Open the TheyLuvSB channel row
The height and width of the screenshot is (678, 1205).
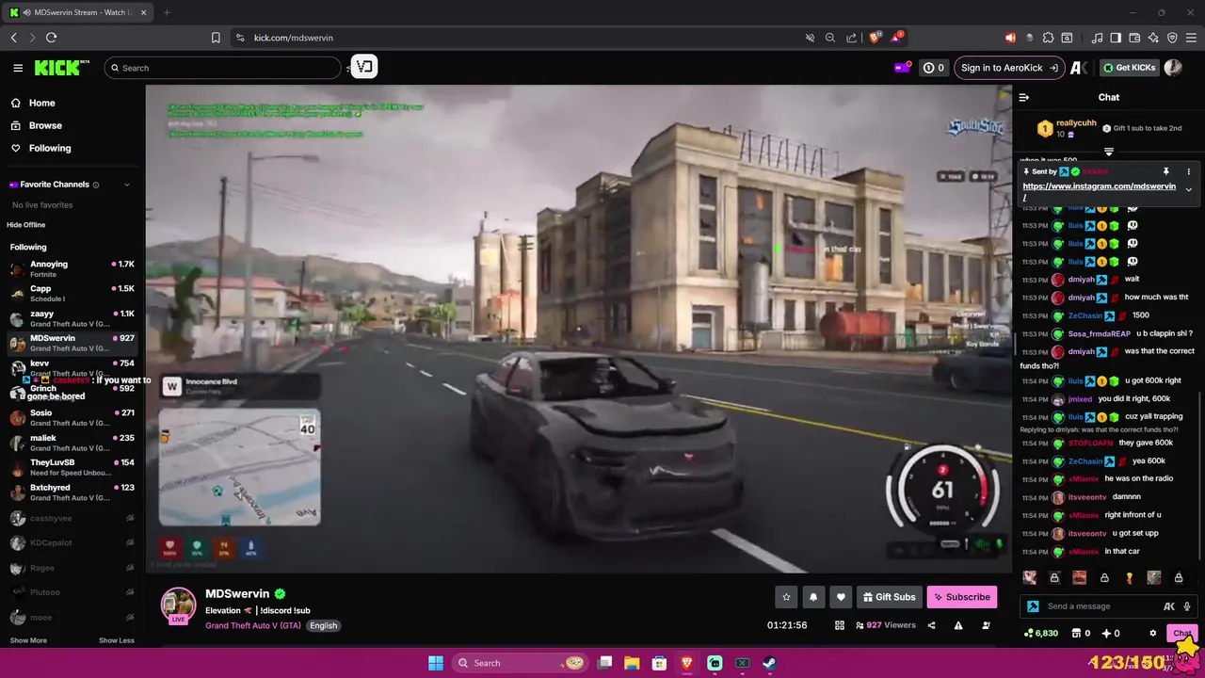pyautogui.click(x=72, y=467)
